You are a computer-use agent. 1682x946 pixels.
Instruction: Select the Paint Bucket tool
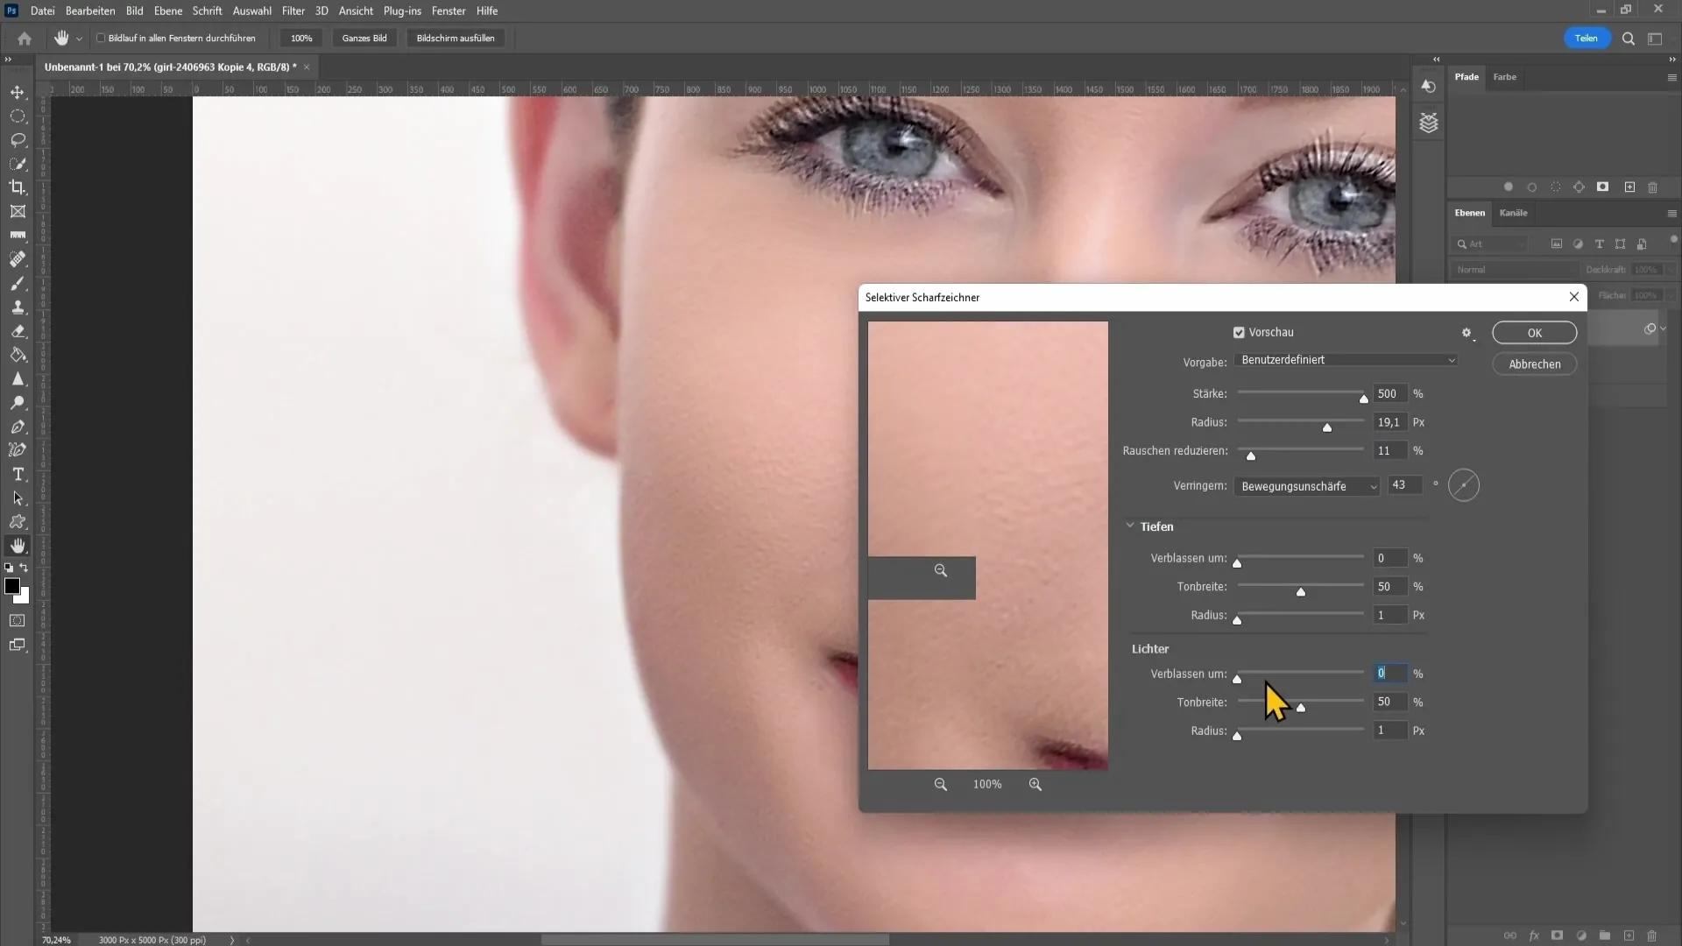coord(18,355)
